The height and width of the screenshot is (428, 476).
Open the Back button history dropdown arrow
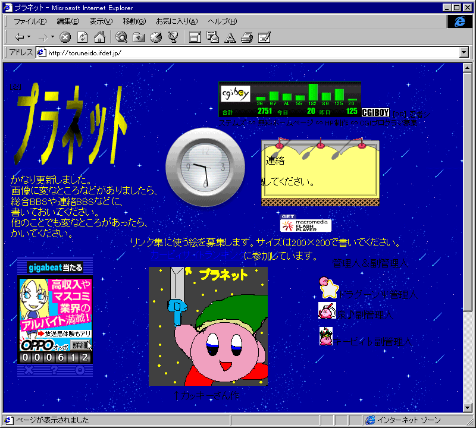(29, 37)
